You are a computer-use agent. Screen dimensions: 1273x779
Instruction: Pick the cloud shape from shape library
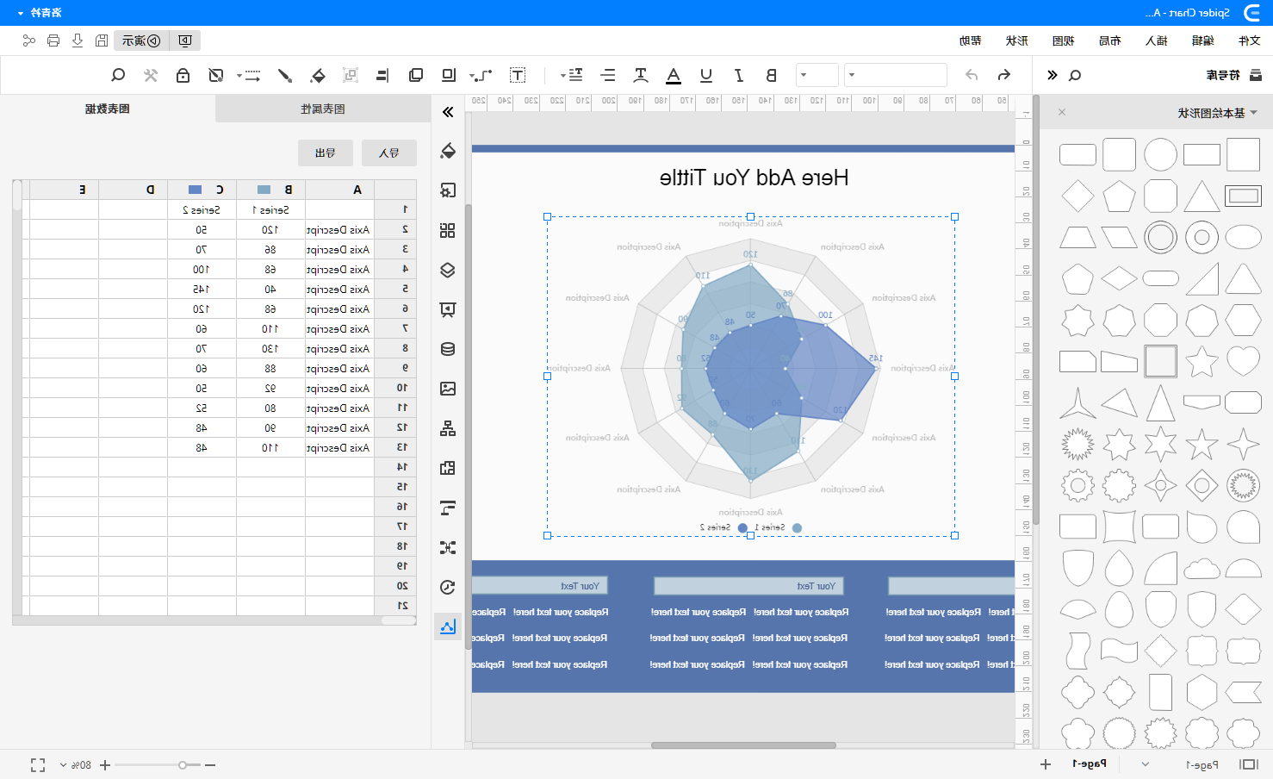coord(1202,569)
